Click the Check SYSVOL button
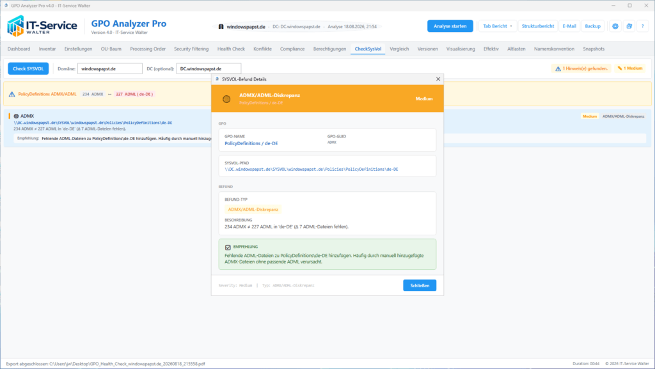The height and width of the screenshot is (369, 655). pyautogui.click(x=28, y=68)
